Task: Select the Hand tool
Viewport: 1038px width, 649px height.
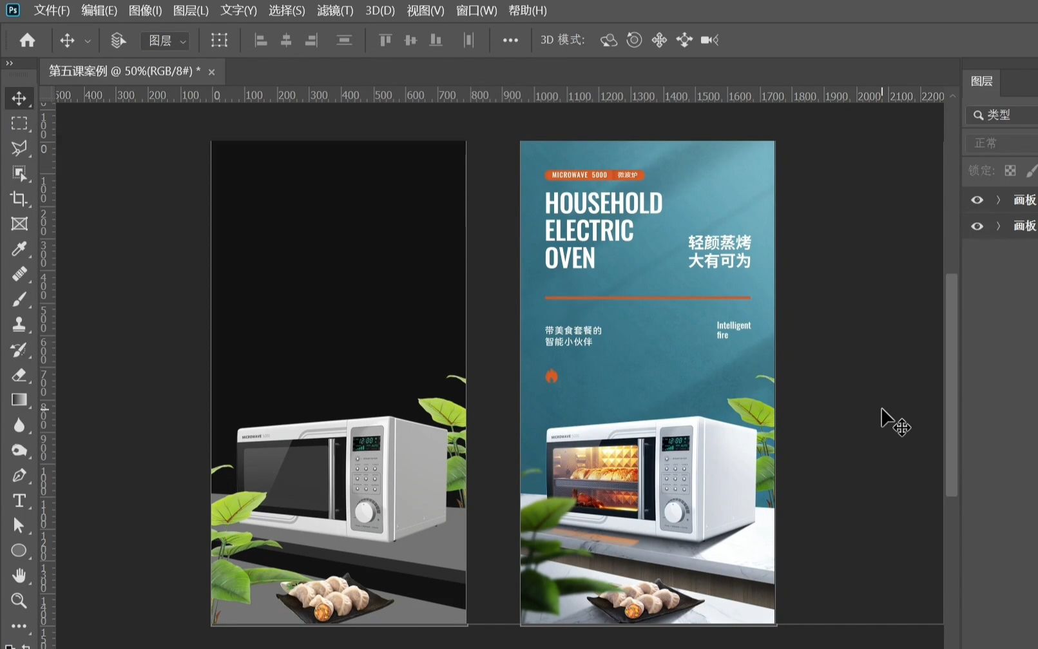Action: coord(19,576)
